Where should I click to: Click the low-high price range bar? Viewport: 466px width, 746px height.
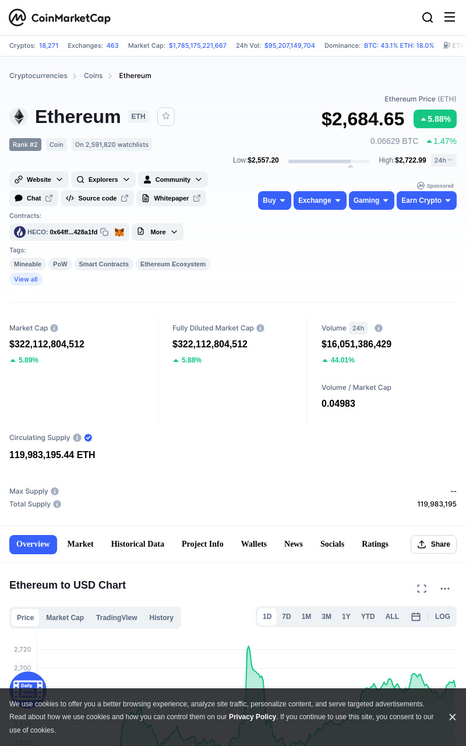(329, 161)
